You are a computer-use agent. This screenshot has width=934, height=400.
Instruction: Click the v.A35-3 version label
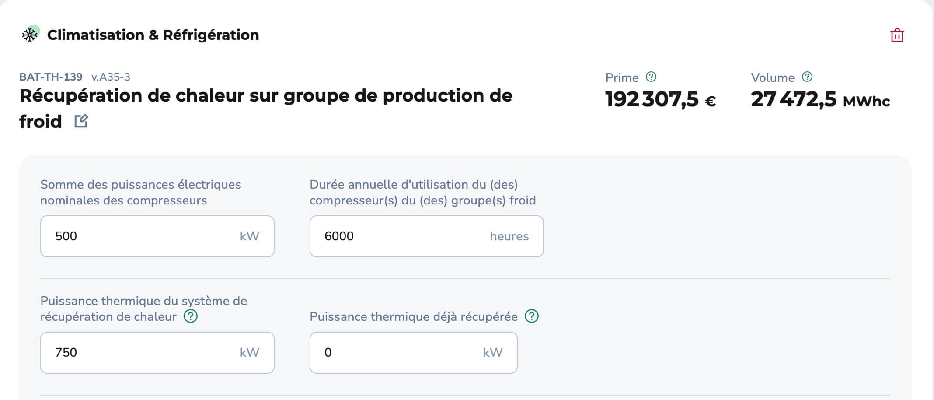tap(111, 77)
